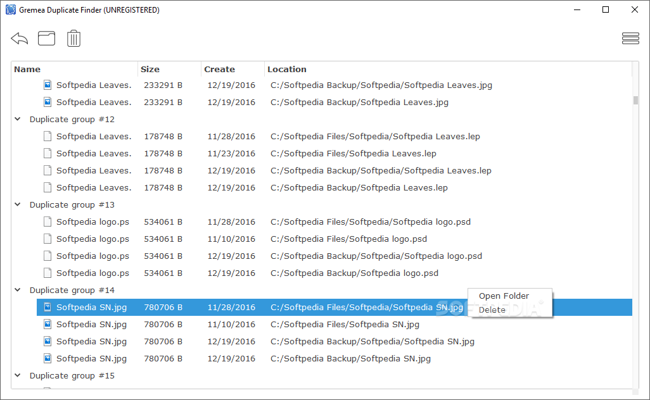The width and height of the screenshot is (650, 400).
Task: Select the Duplicate group #13 label
Action: click(72, 204)
